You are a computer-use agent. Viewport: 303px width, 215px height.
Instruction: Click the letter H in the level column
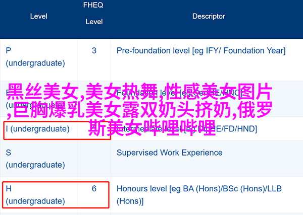(9, 189)
